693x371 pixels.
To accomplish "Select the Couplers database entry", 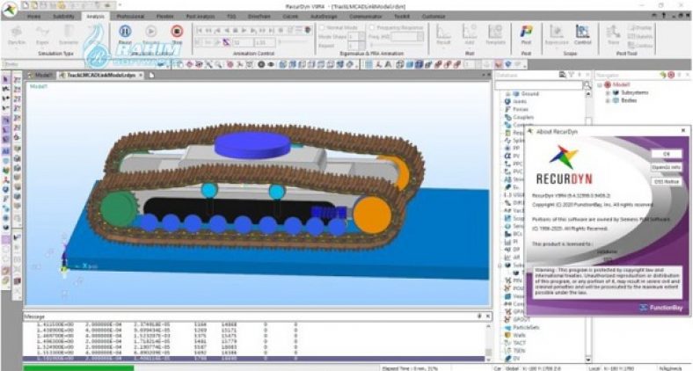I will point(523,117).
